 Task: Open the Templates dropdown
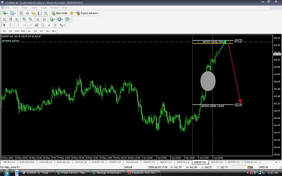[68, 19]
